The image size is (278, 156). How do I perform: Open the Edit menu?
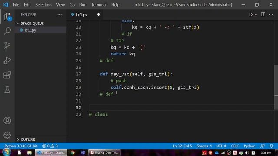point(27,5)
